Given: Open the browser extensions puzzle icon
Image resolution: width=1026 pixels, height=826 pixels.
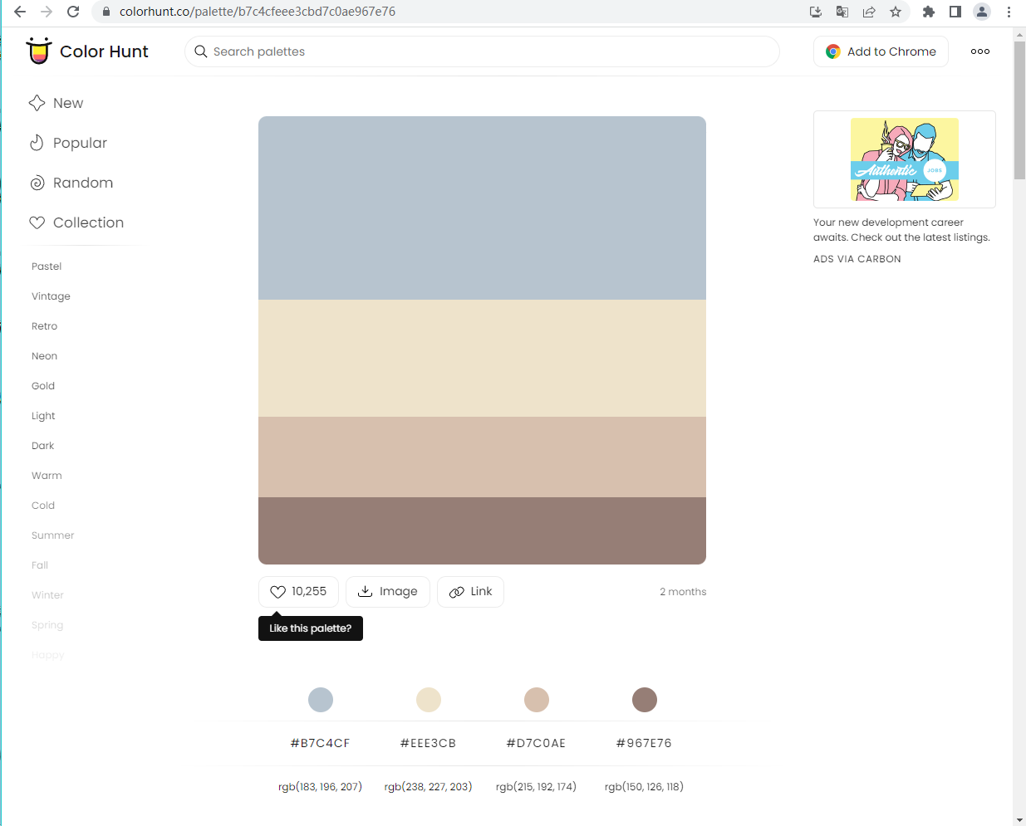Looking at the screenshot, I should (x=929, y=12).
